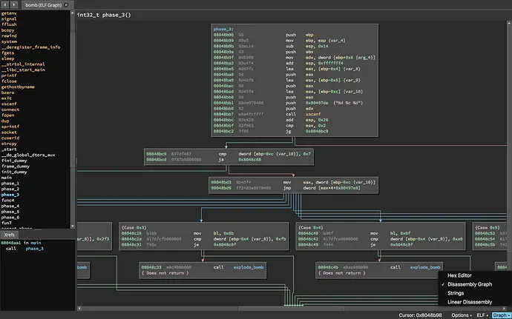Select bzero in the function list
512x319 pixels.
7,93
